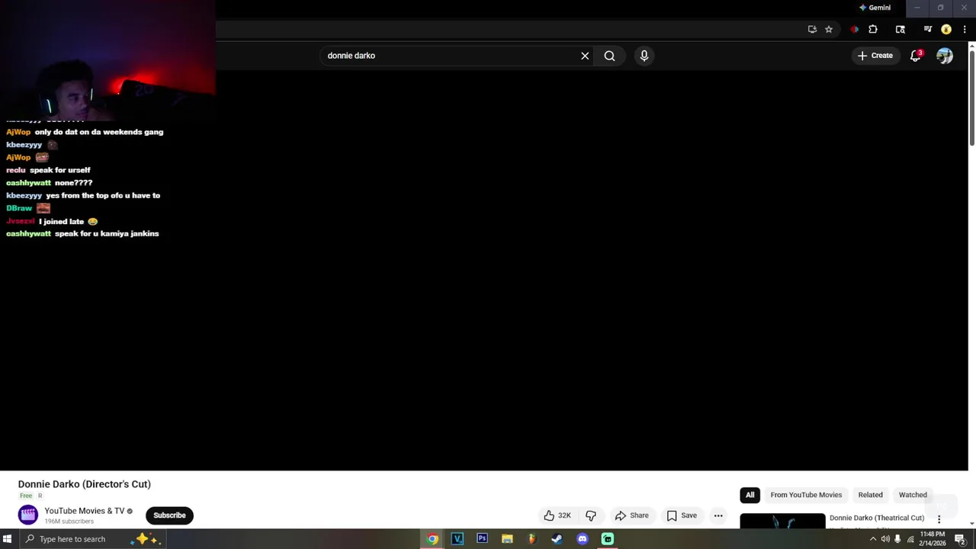Click the red speaker extension icon
The height and width of the screenshot is (549, 976).
tap(854, 30)
